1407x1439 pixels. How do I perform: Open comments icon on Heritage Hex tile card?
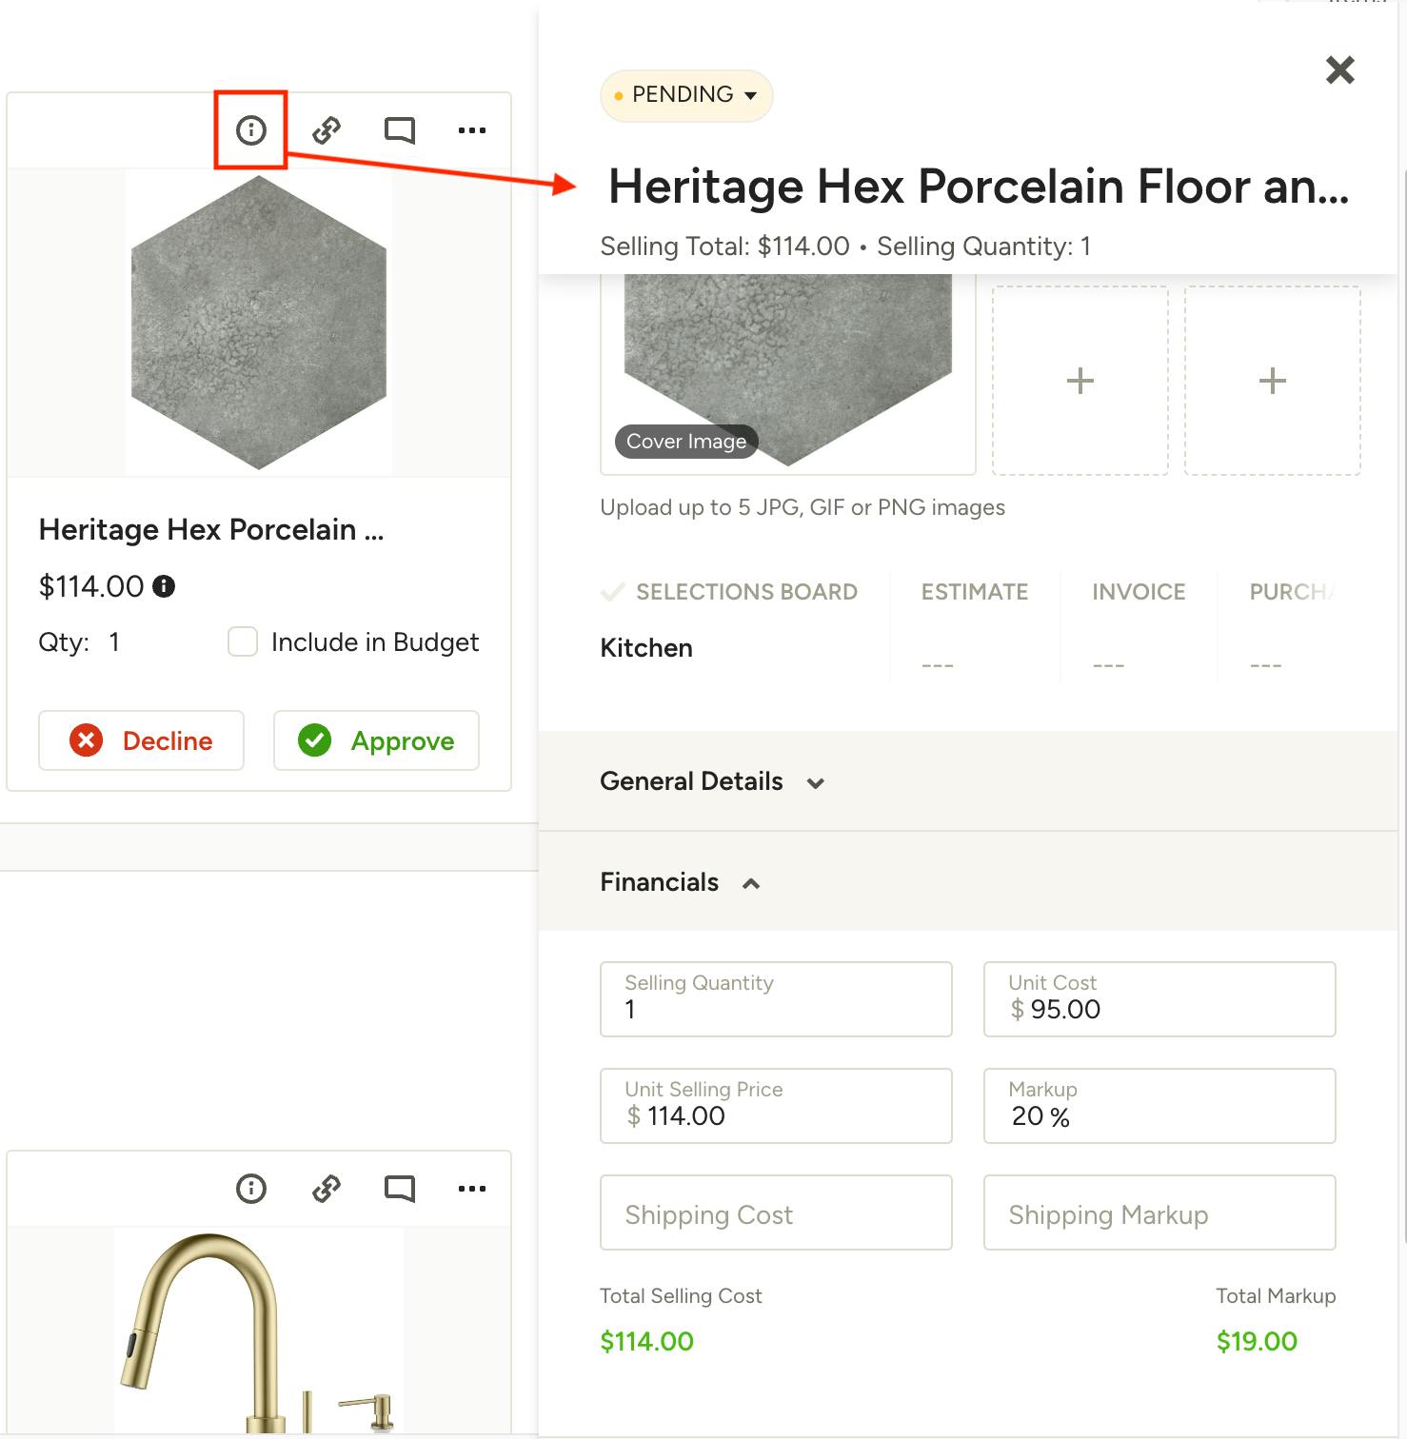400,130
